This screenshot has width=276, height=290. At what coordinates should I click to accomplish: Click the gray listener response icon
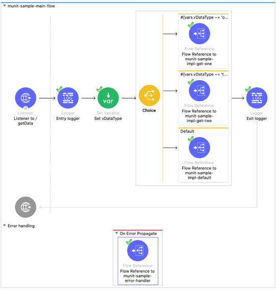coord(26,207)
